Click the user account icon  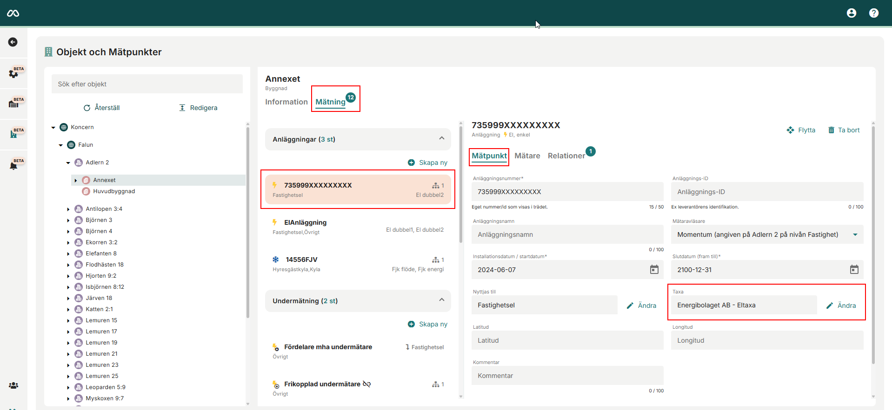(851, 13)
